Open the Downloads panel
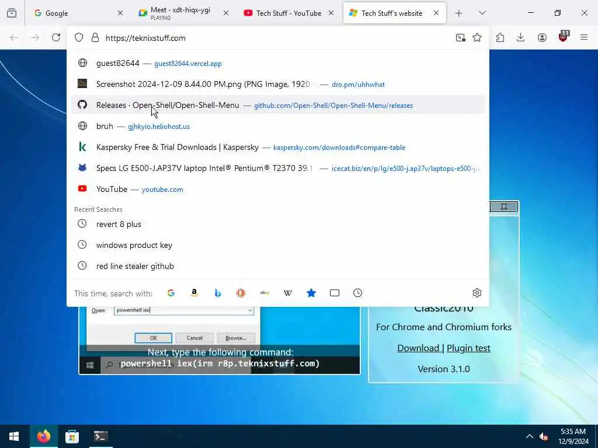Viewport: 598px width, 448px height. 520,37
